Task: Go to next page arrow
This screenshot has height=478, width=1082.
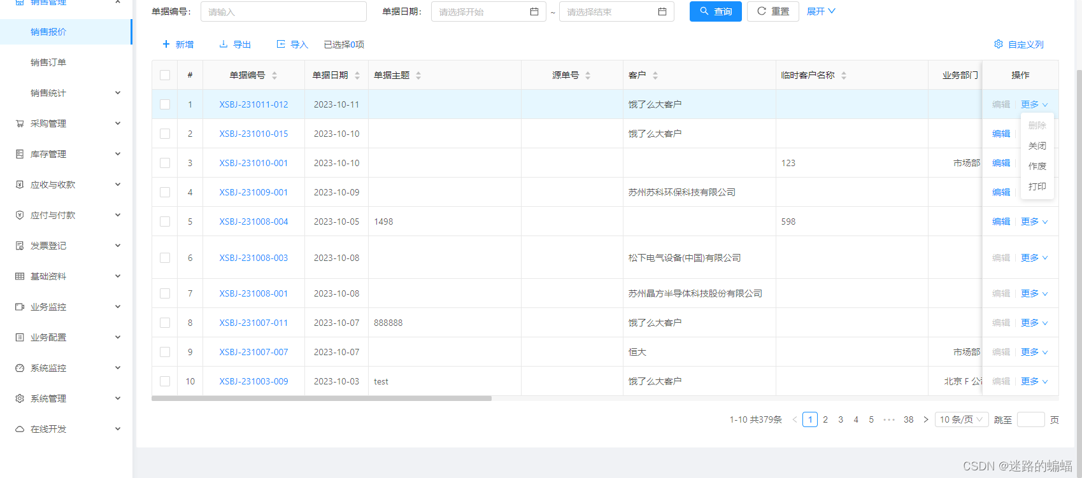Action: coord(926,419)
